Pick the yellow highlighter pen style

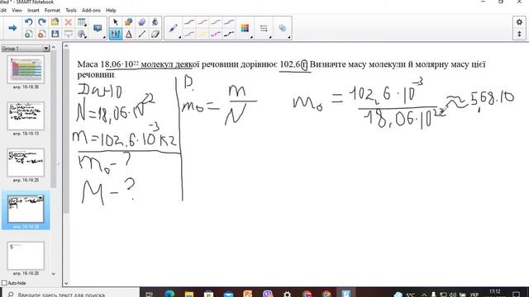[203, 34]
